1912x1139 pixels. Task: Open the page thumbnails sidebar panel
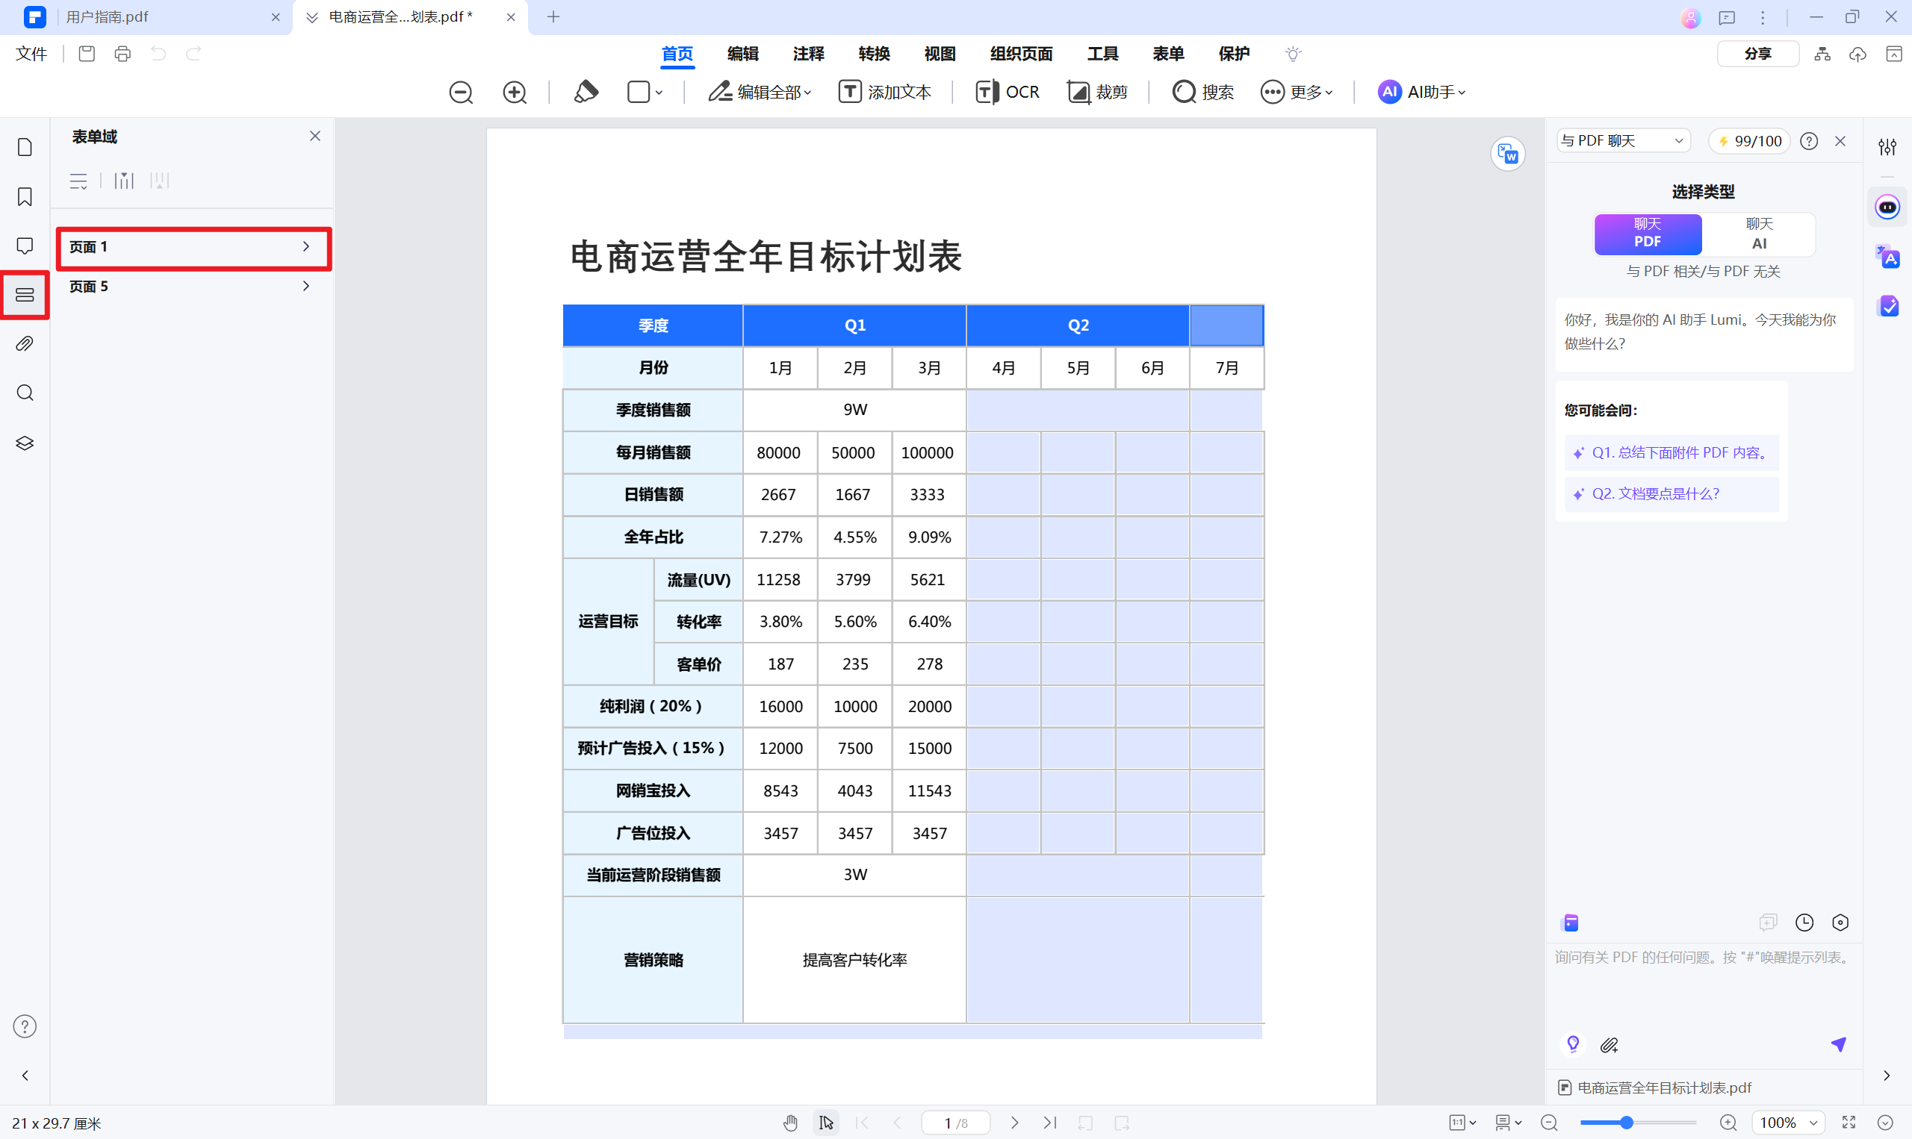point(25,147)
